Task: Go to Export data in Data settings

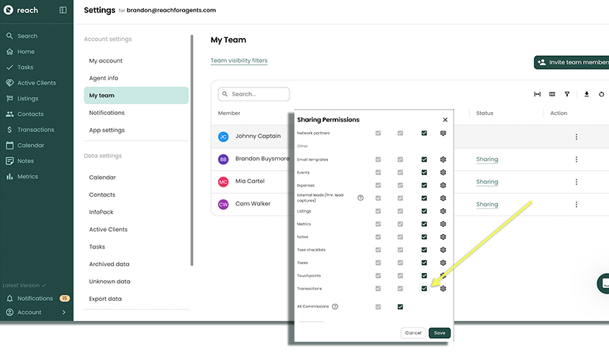Action: click(x=105, y=299)
